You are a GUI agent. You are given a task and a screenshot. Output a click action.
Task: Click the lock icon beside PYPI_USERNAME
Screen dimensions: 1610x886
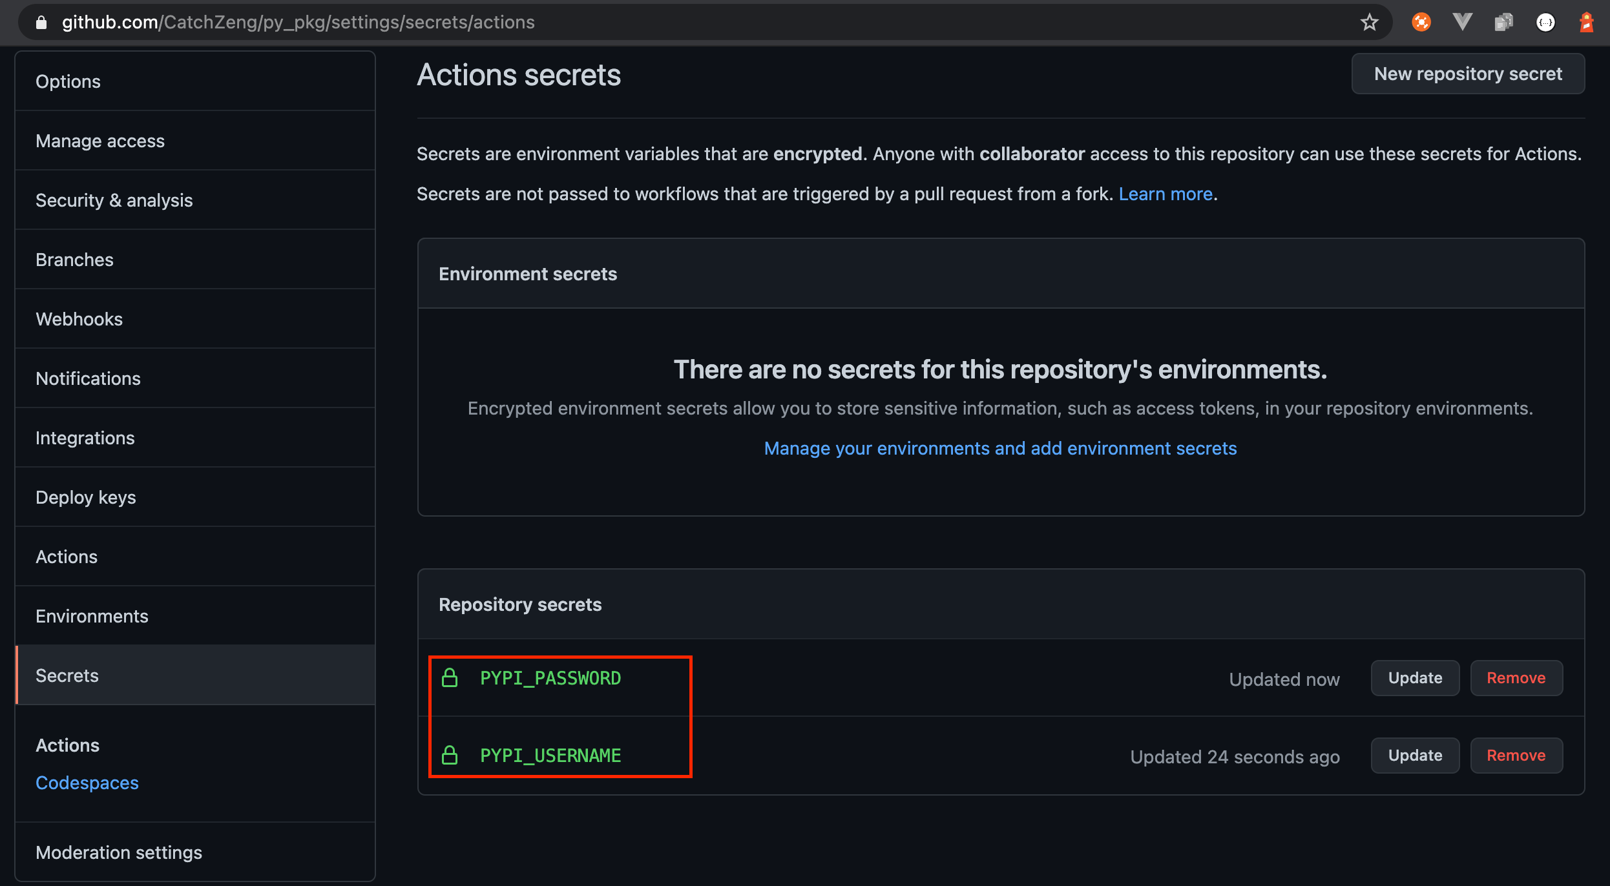pyautogui.click(x=450, y=756)
